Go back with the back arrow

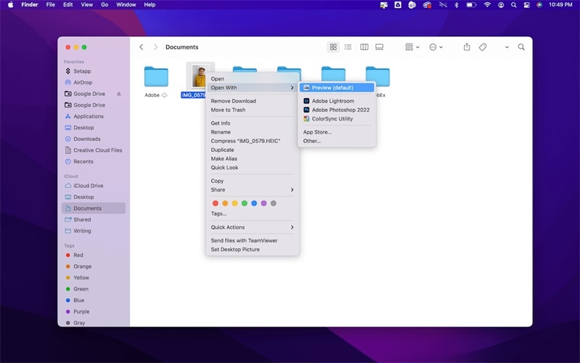pyautogui.click(x=141, y=47)
